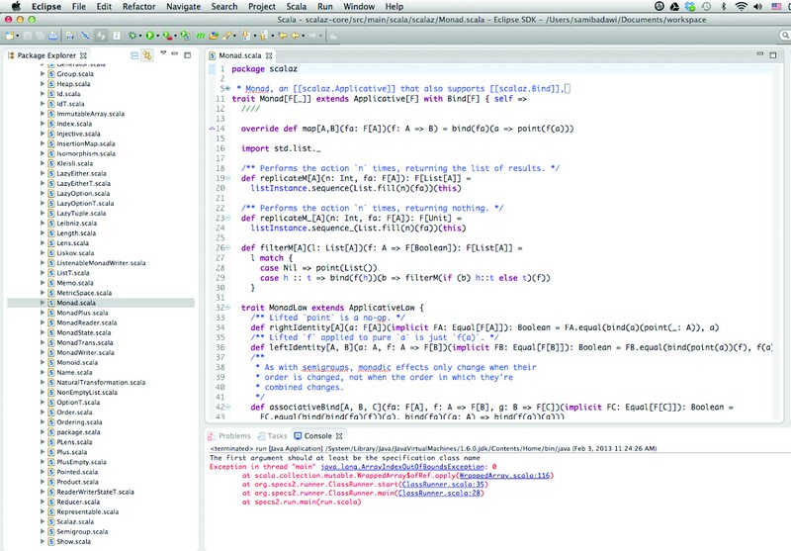The width and height of the screenshot is (791, 551).
Task: Click the Open Type folder icon
Action: click(214, 36)
